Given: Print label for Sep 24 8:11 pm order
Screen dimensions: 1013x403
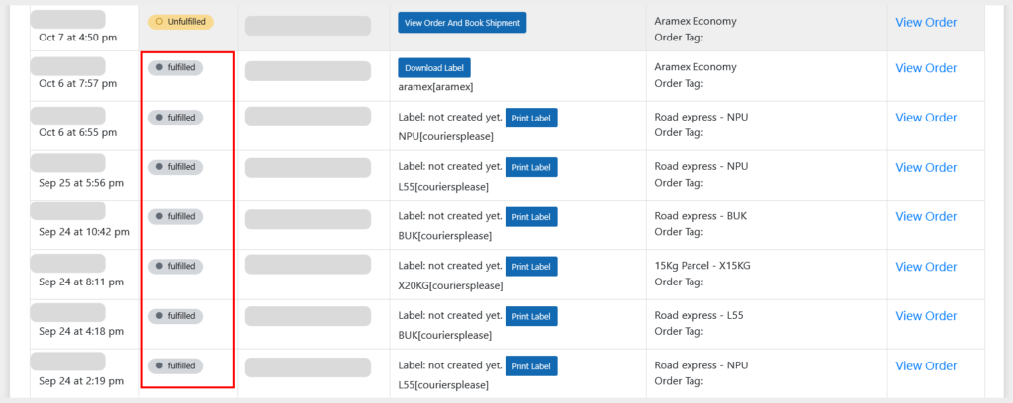Looking at the screenshot, I should coord(531,266).
